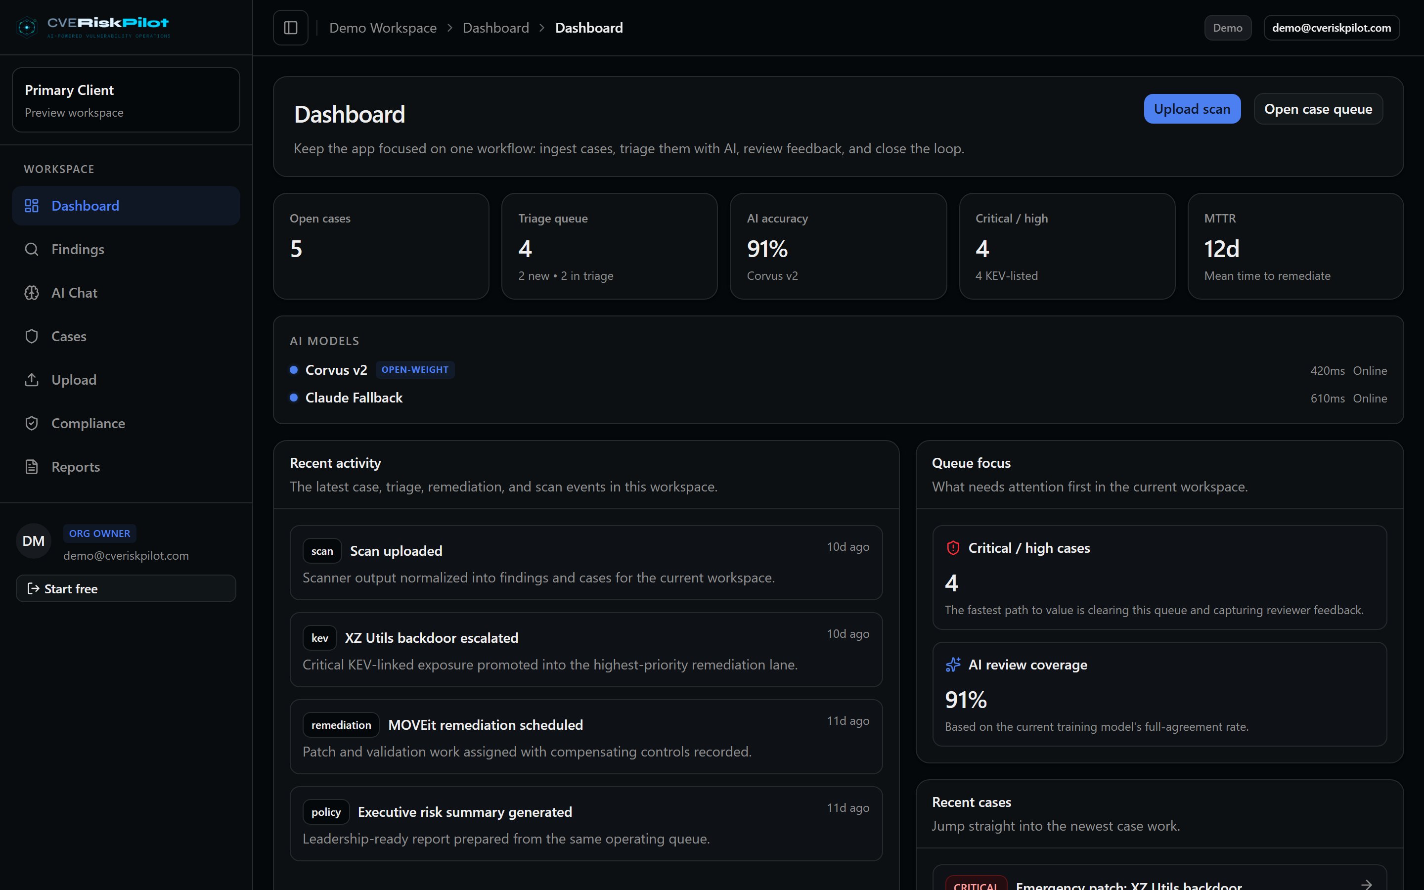
Task: Click the sidebar email demo@cveriskpilot.com
Action: [x=126, y=556]
